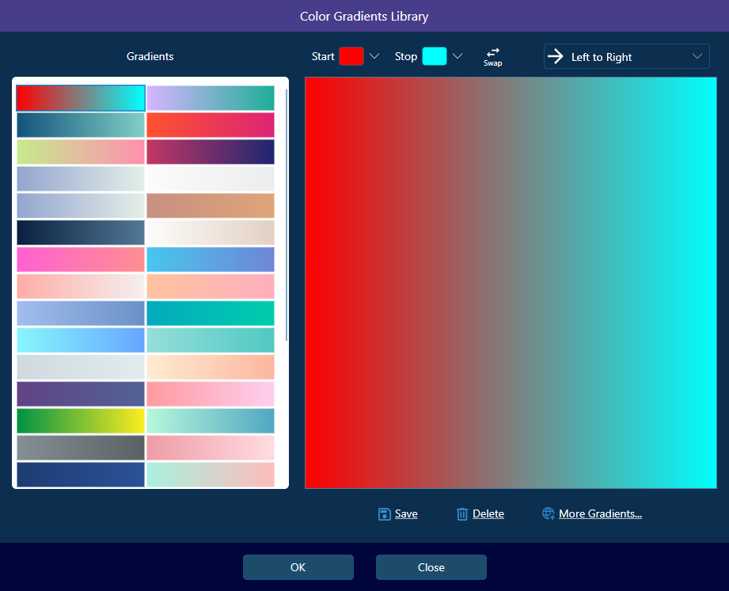Select the white to beige gradient thumbnail
Image resolution: width=729 pixels, height=591 pixels.
[210, 233]
